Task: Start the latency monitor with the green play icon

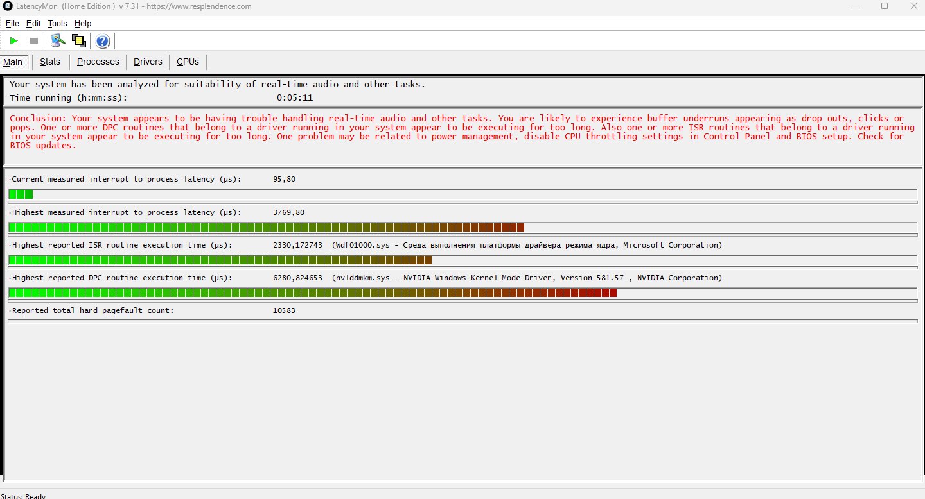Action: point(13,41)
